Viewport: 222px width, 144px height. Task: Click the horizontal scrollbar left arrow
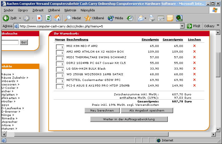point(4,134)
